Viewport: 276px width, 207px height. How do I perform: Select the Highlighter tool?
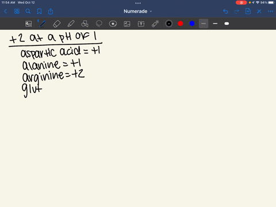(71, 24)
